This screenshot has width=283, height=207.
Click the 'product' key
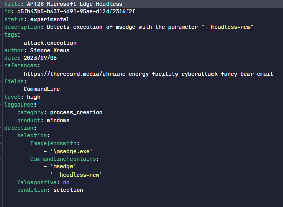pos(29,120)
